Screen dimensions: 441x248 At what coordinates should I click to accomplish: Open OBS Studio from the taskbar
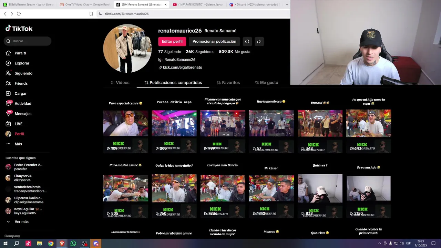pos(84,244)
